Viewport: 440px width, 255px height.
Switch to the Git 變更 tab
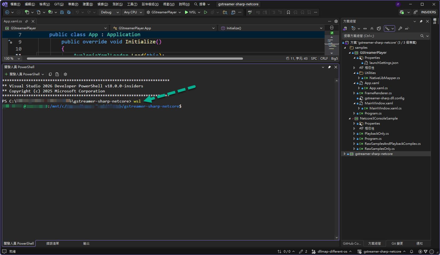[x=397, y=244]
